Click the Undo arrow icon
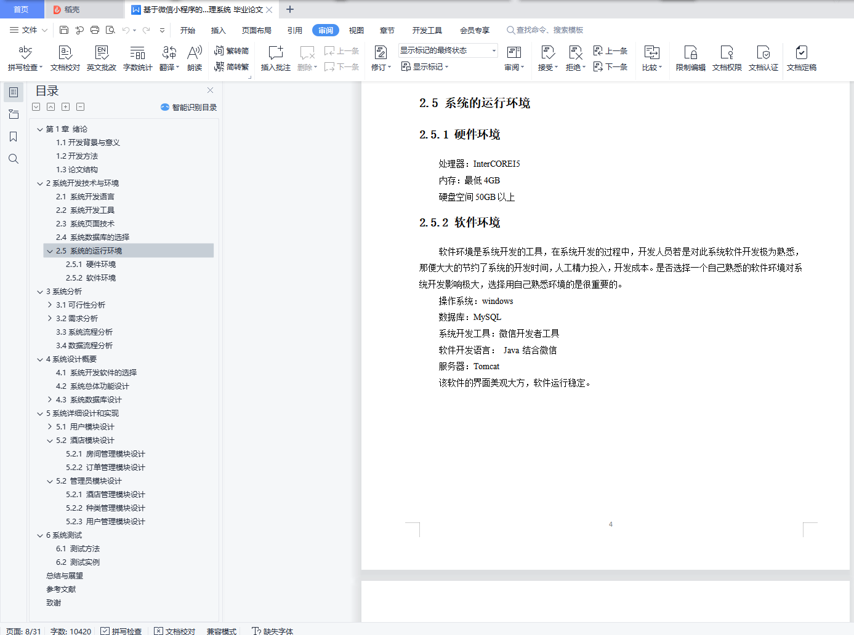 tap(126, 30)
